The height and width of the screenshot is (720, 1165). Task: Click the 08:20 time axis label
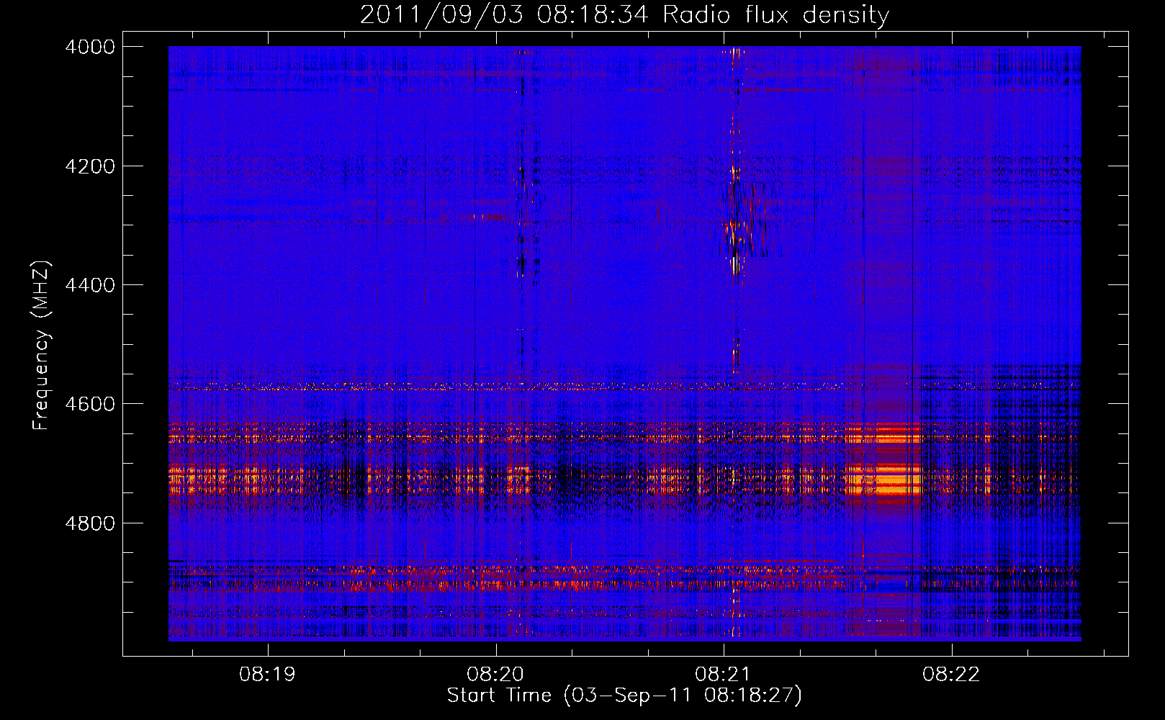pyautogui.click(x=495, y=675)
